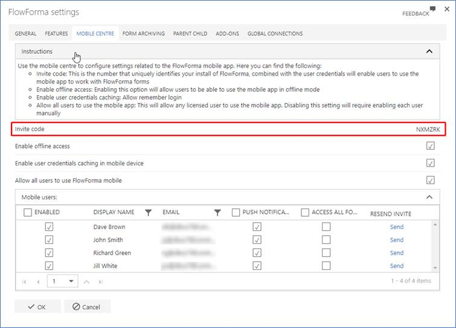The image size is (456, 328).
Task: Toggle push notifications for John Smith
Action: [x=257, y=240]
